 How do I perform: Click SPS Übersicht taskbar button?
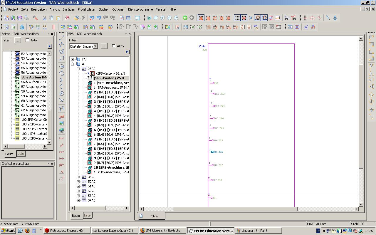[162, 231]
